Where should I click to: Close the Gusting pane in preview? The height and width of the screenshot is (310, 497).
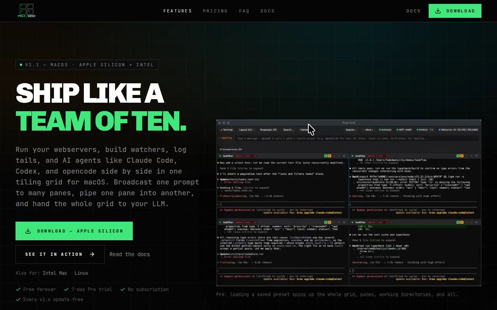click(476, 156)
